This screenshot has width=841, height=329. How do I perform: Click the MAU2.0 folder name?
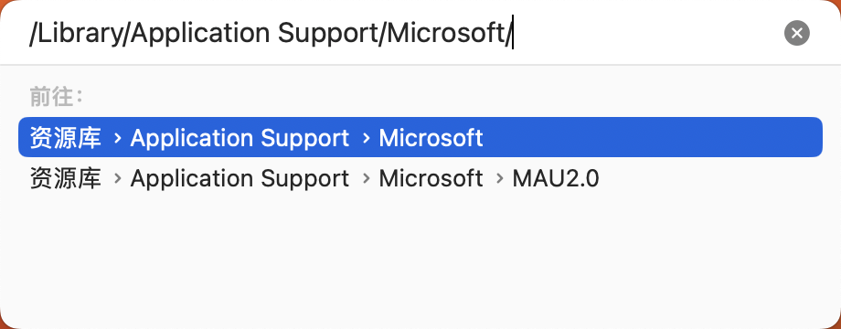tap(555, 178)
